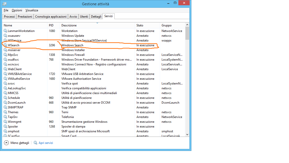Click the gear icon beside wuauserv
289x163 pixels.
5,35
